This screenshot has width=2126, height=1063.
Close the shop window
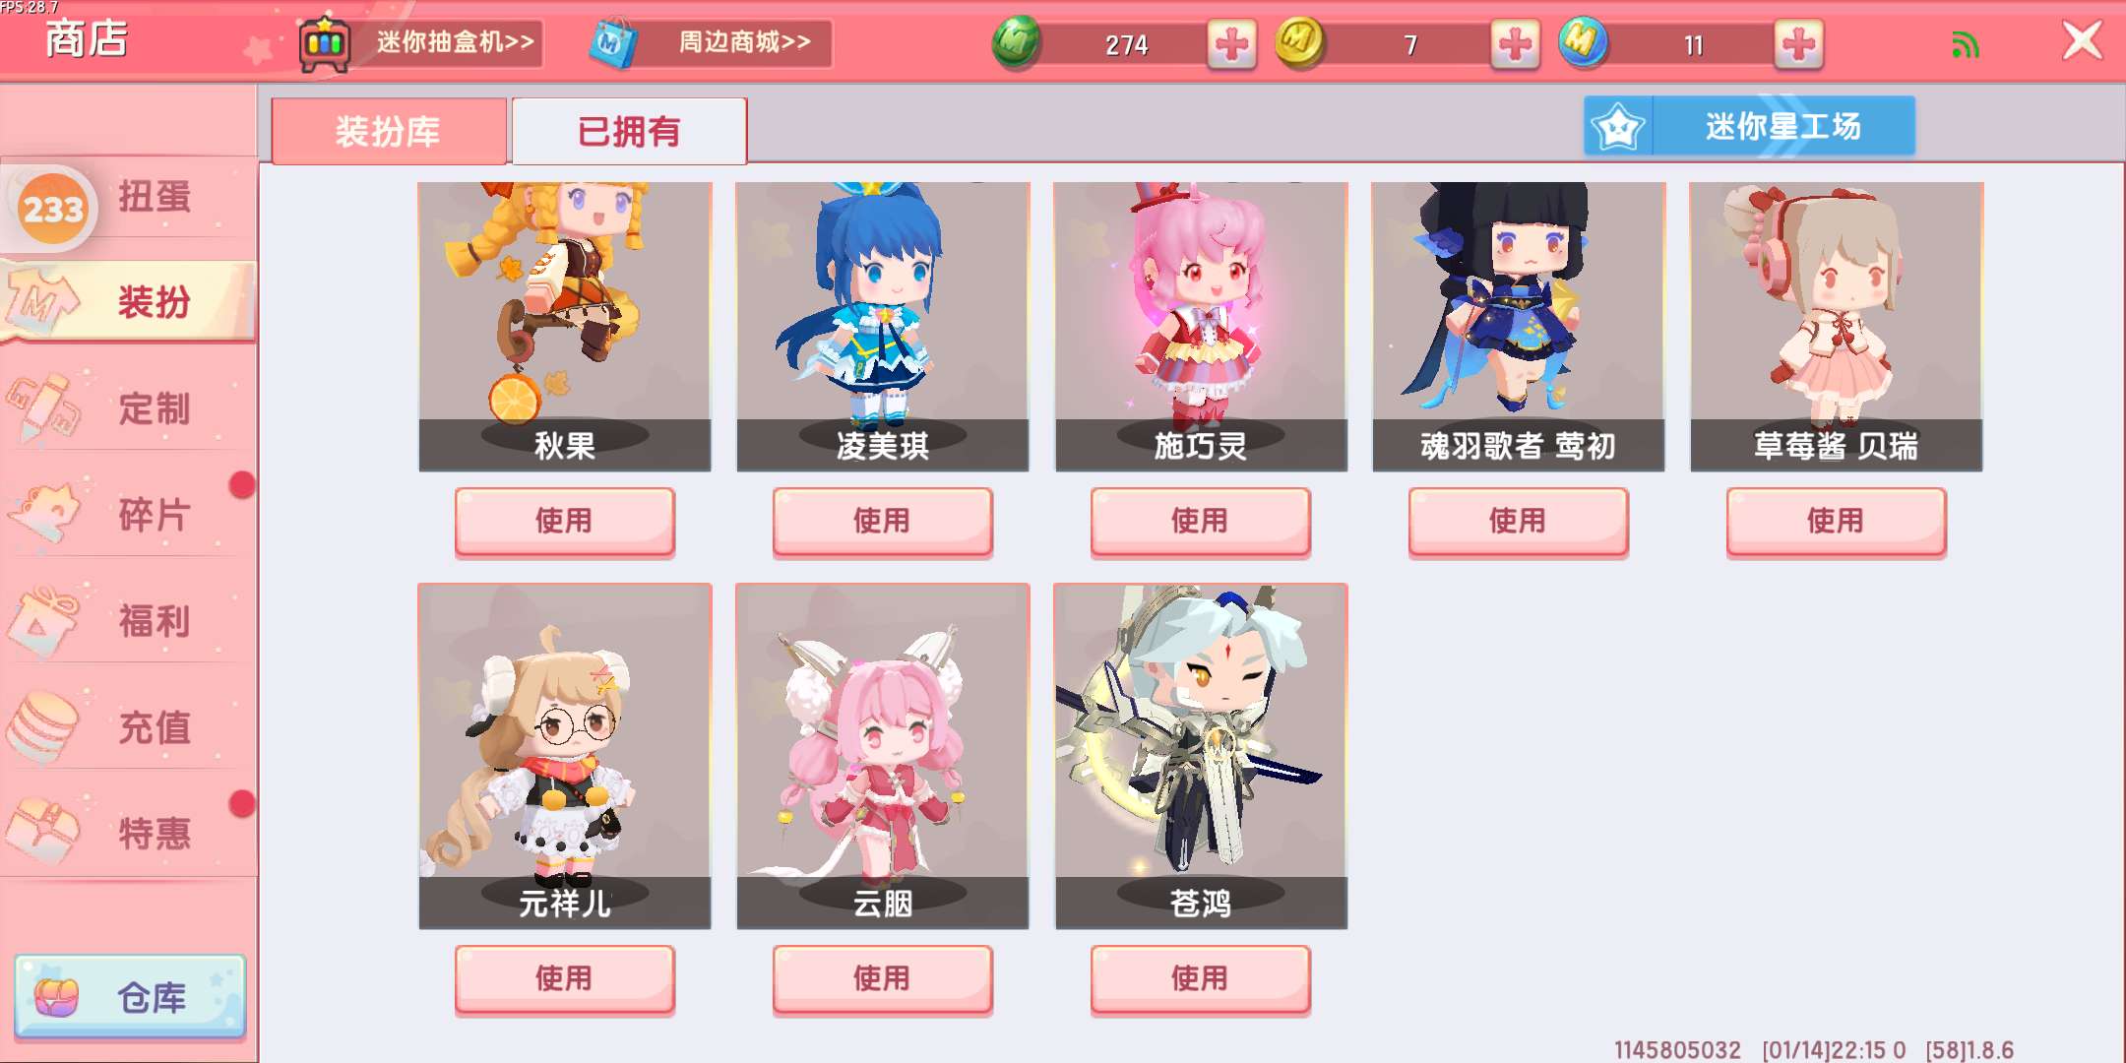(x=2082, y=42)
